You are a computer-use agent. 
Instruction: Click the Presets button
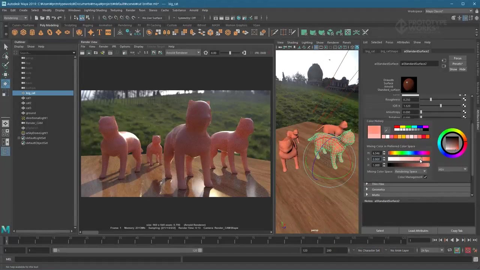click(x=457, y=64)
